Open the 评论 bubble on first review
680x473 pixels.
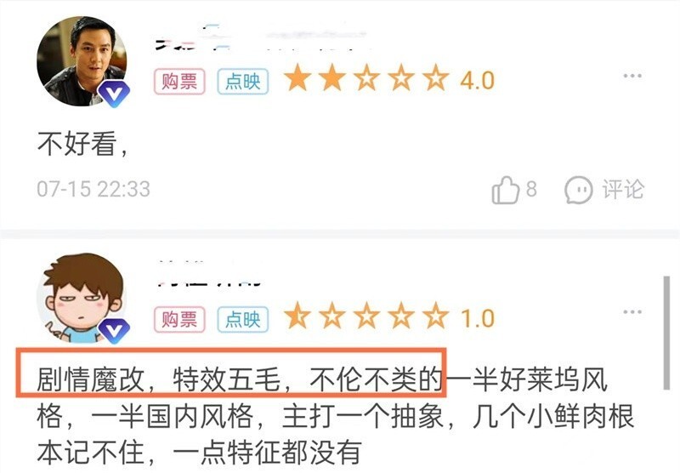578,190
